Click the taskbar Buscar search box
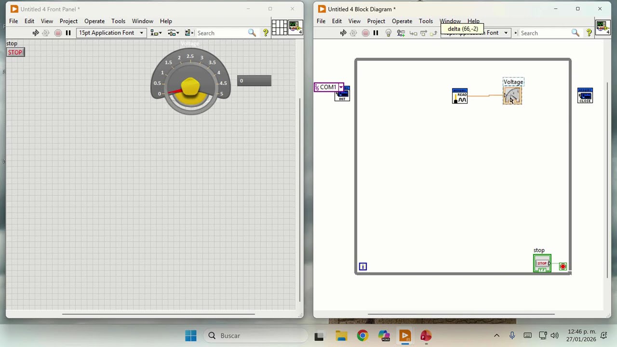The width and height of the screenshot is (617, 347). pos(255,335)
